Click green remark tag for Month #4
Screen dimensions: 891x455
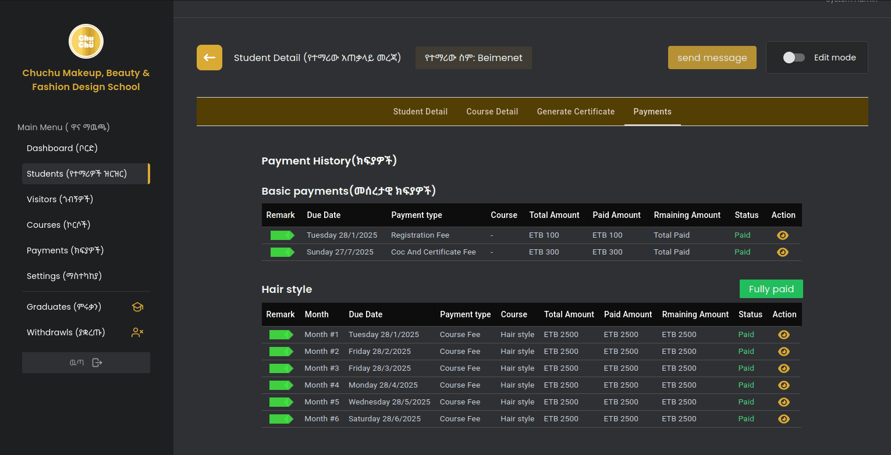pyautogui.click(x=281, y=385)
